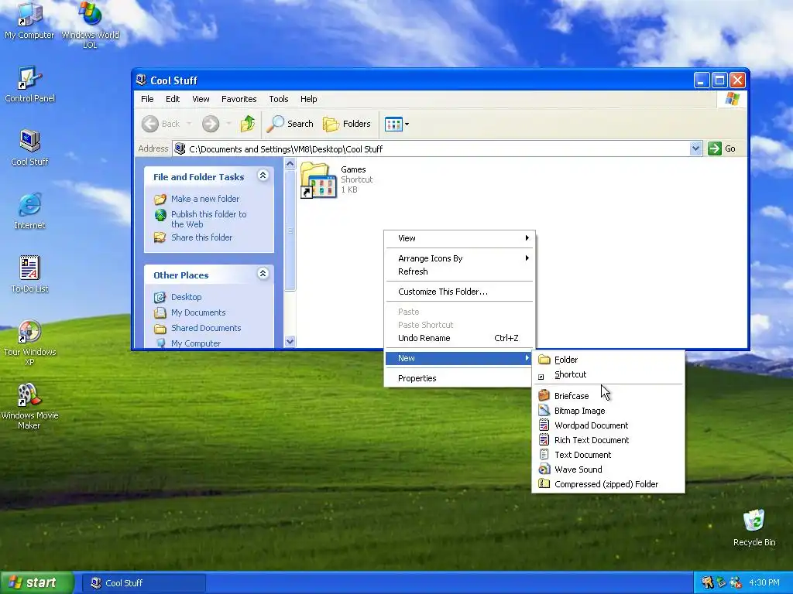The height and width of the screenshot is (594, 793).
Task: Create new Compressed (zipped) Folder
Action: tap(609, 484)
